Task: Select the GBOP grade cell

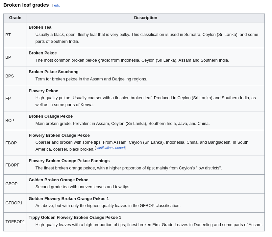Action: tap(11, 184)
